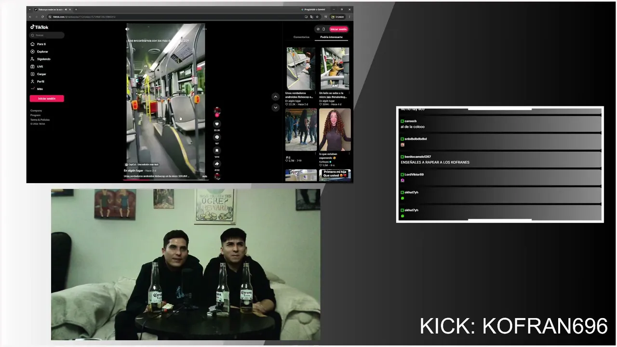Click the TikTok logo in the sidebar

coord(40,27)
